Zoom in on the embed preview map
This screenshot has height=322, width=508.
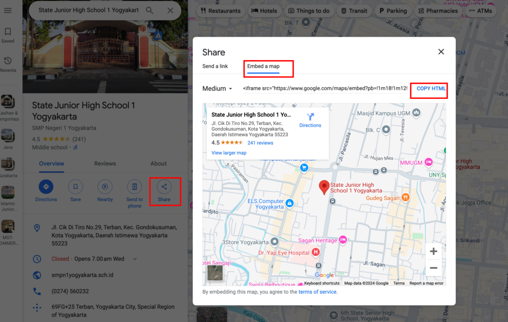pos(434,252)
